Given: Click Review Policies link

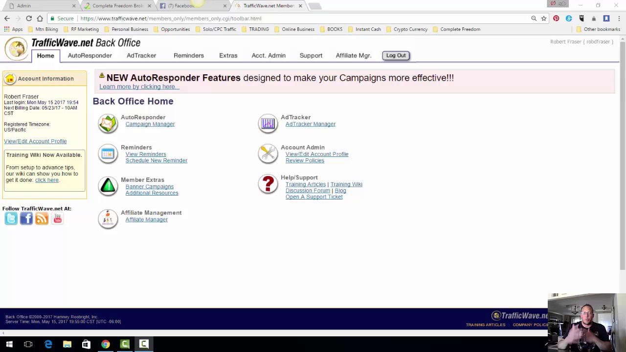Looking at the screenshot, I should click(x=305, y=160).
